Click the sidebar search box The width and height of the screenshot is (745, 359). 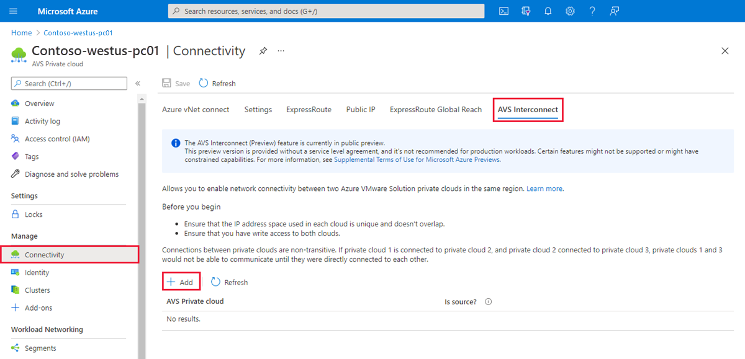click(69, 83)
